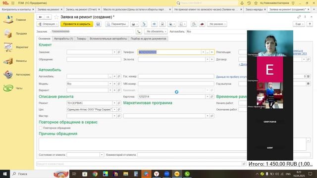Close the Масло по допускам window tab
The width and height of the screenshot is (317, 178).
(170, 9)
